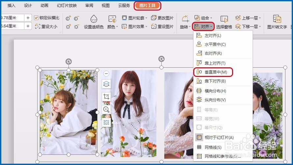Go to the 动画 tab
Image resolution: width=293 pixels, height=165 pixels.
click(44, 6)
